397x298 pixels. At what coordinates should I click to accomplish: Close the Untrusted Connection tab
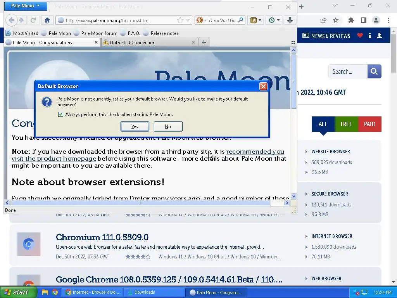[193, 42]
